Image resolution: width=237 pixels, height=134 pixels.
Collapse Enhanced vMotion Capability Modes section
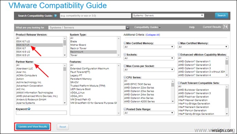point(179,55)
